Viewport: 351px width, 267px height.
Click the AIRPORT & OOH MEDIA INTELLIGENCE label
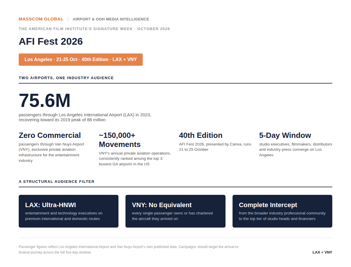tap(111, 19)
